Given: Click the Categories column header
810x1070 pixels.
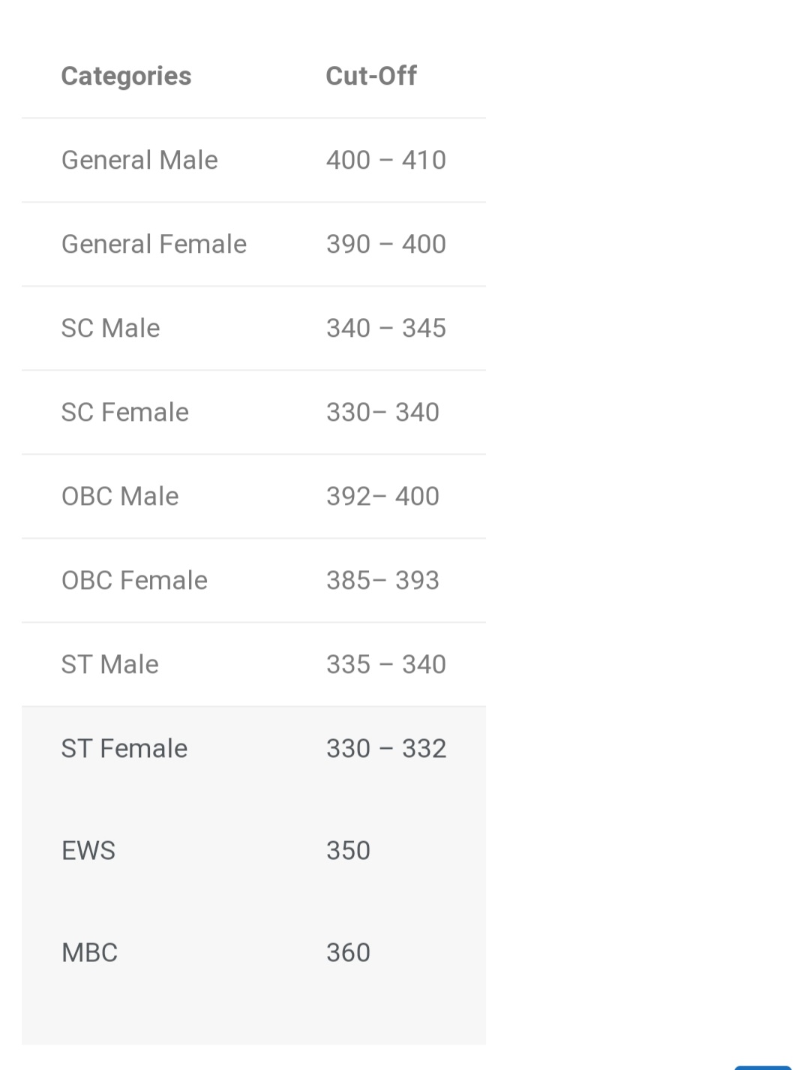Looking at the screenshot, I should click(x=126, y=76).
